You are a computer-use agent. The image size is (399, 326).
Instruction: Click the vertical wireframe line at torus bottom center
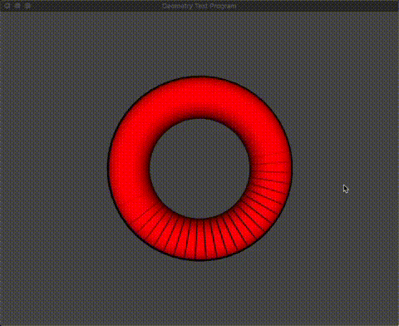click(197, 239)
